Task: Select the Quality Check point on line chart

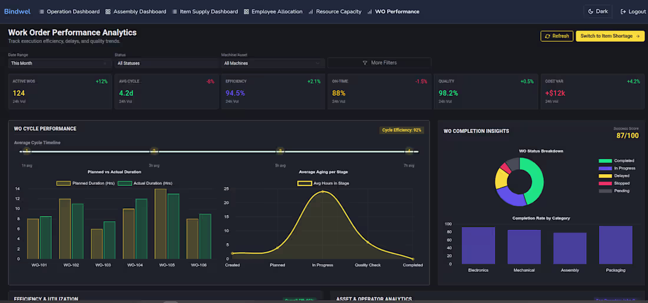Action: pos(368,242)
